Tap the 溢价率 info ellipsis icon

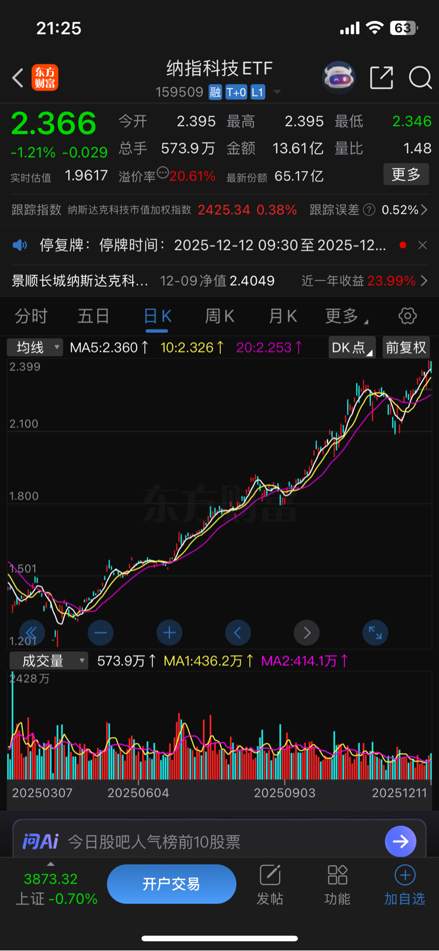(x=163, y=173)
